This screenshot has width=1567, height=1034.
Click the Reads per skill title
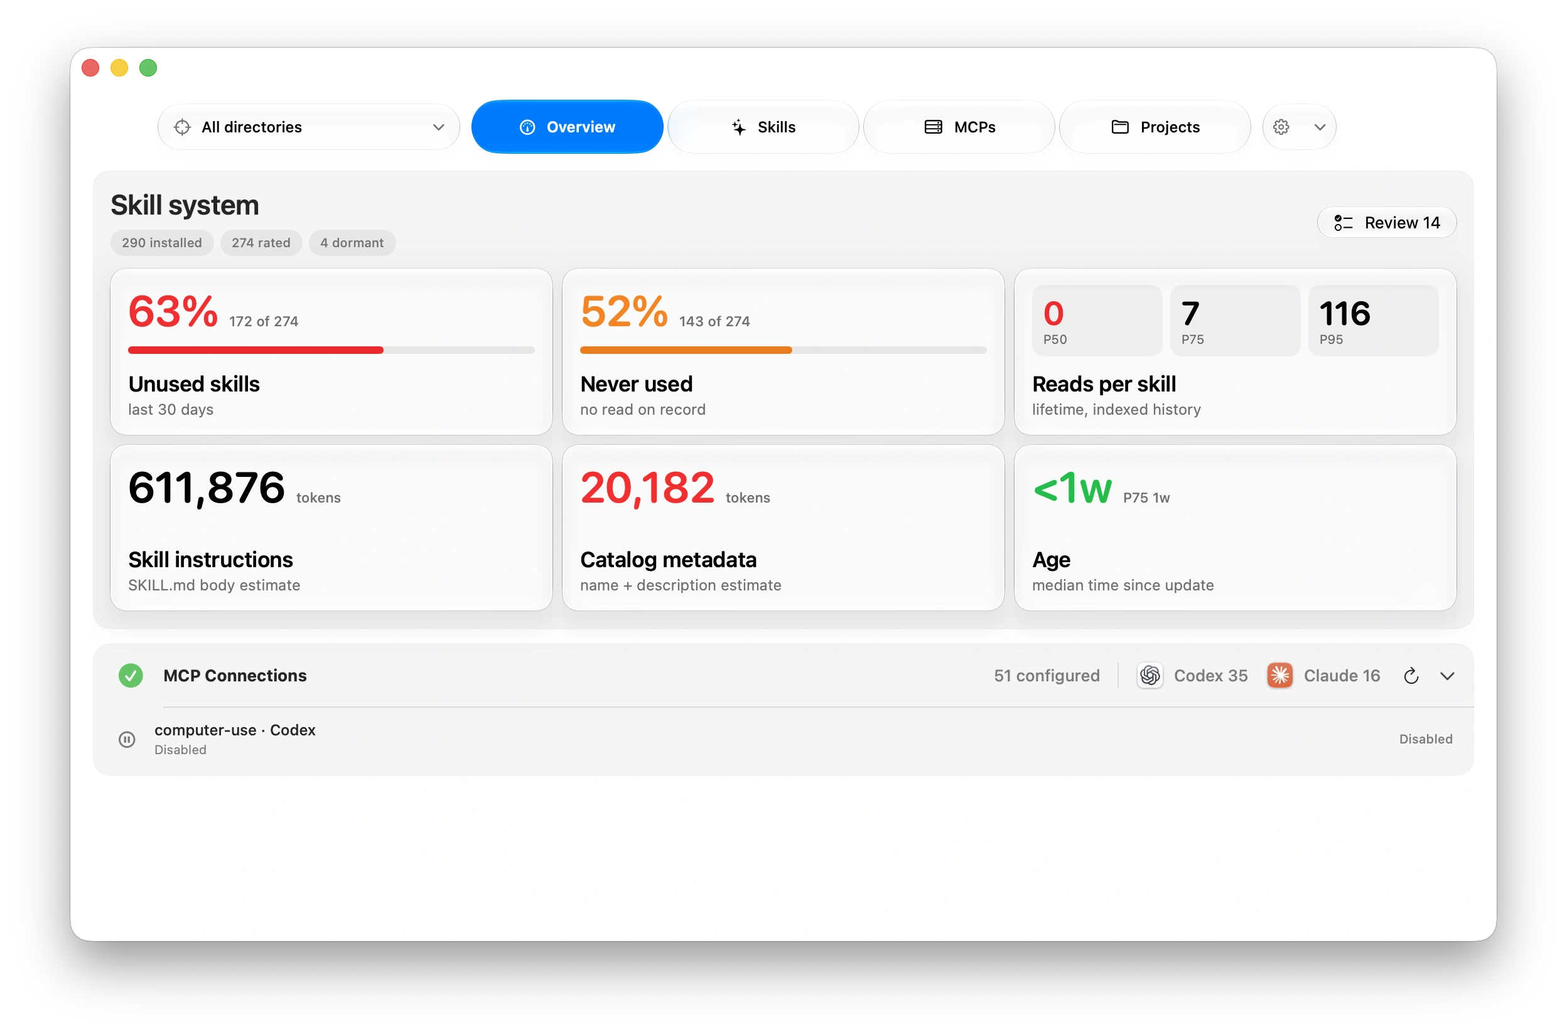(x=1104, y=384)
